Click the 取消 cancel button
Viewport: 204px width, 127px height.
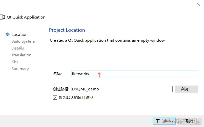[x=190, y=121]
